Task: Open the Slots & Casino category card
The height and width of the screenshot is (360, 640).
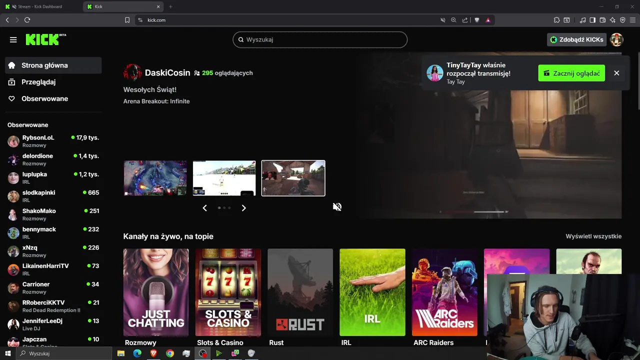Action: (228, 292)
